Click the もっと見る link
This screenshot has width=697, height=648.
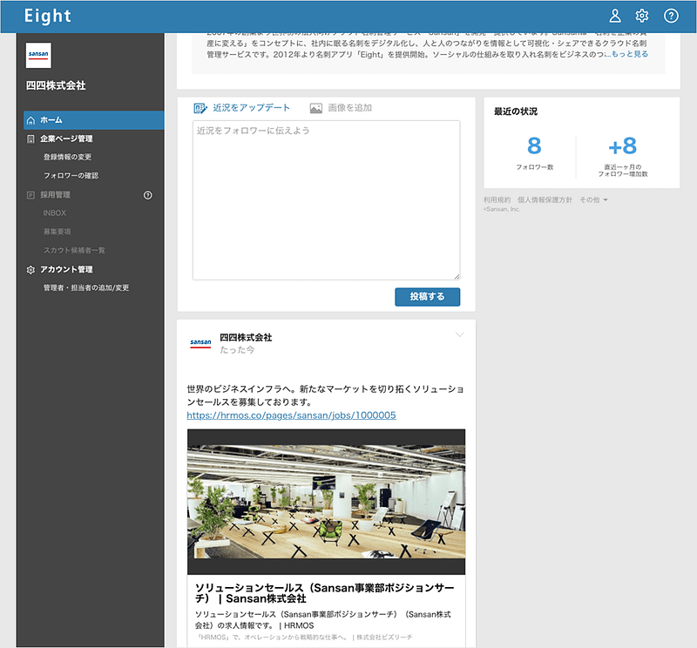click(629, 54)
